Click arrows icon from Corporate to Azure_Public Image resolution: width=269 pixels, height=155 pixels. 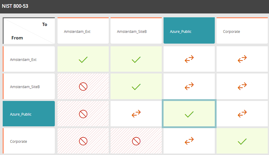point(189,141)
